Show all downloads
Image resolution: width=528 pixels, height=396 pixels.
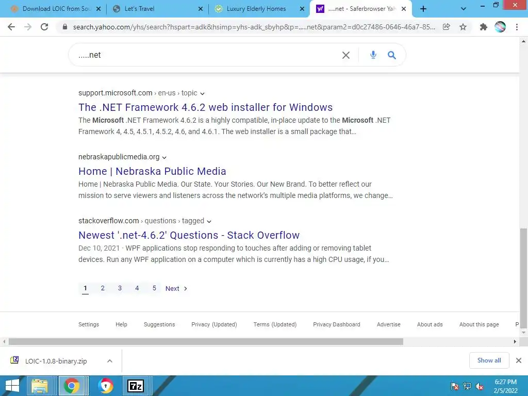(x=489, y=360)
